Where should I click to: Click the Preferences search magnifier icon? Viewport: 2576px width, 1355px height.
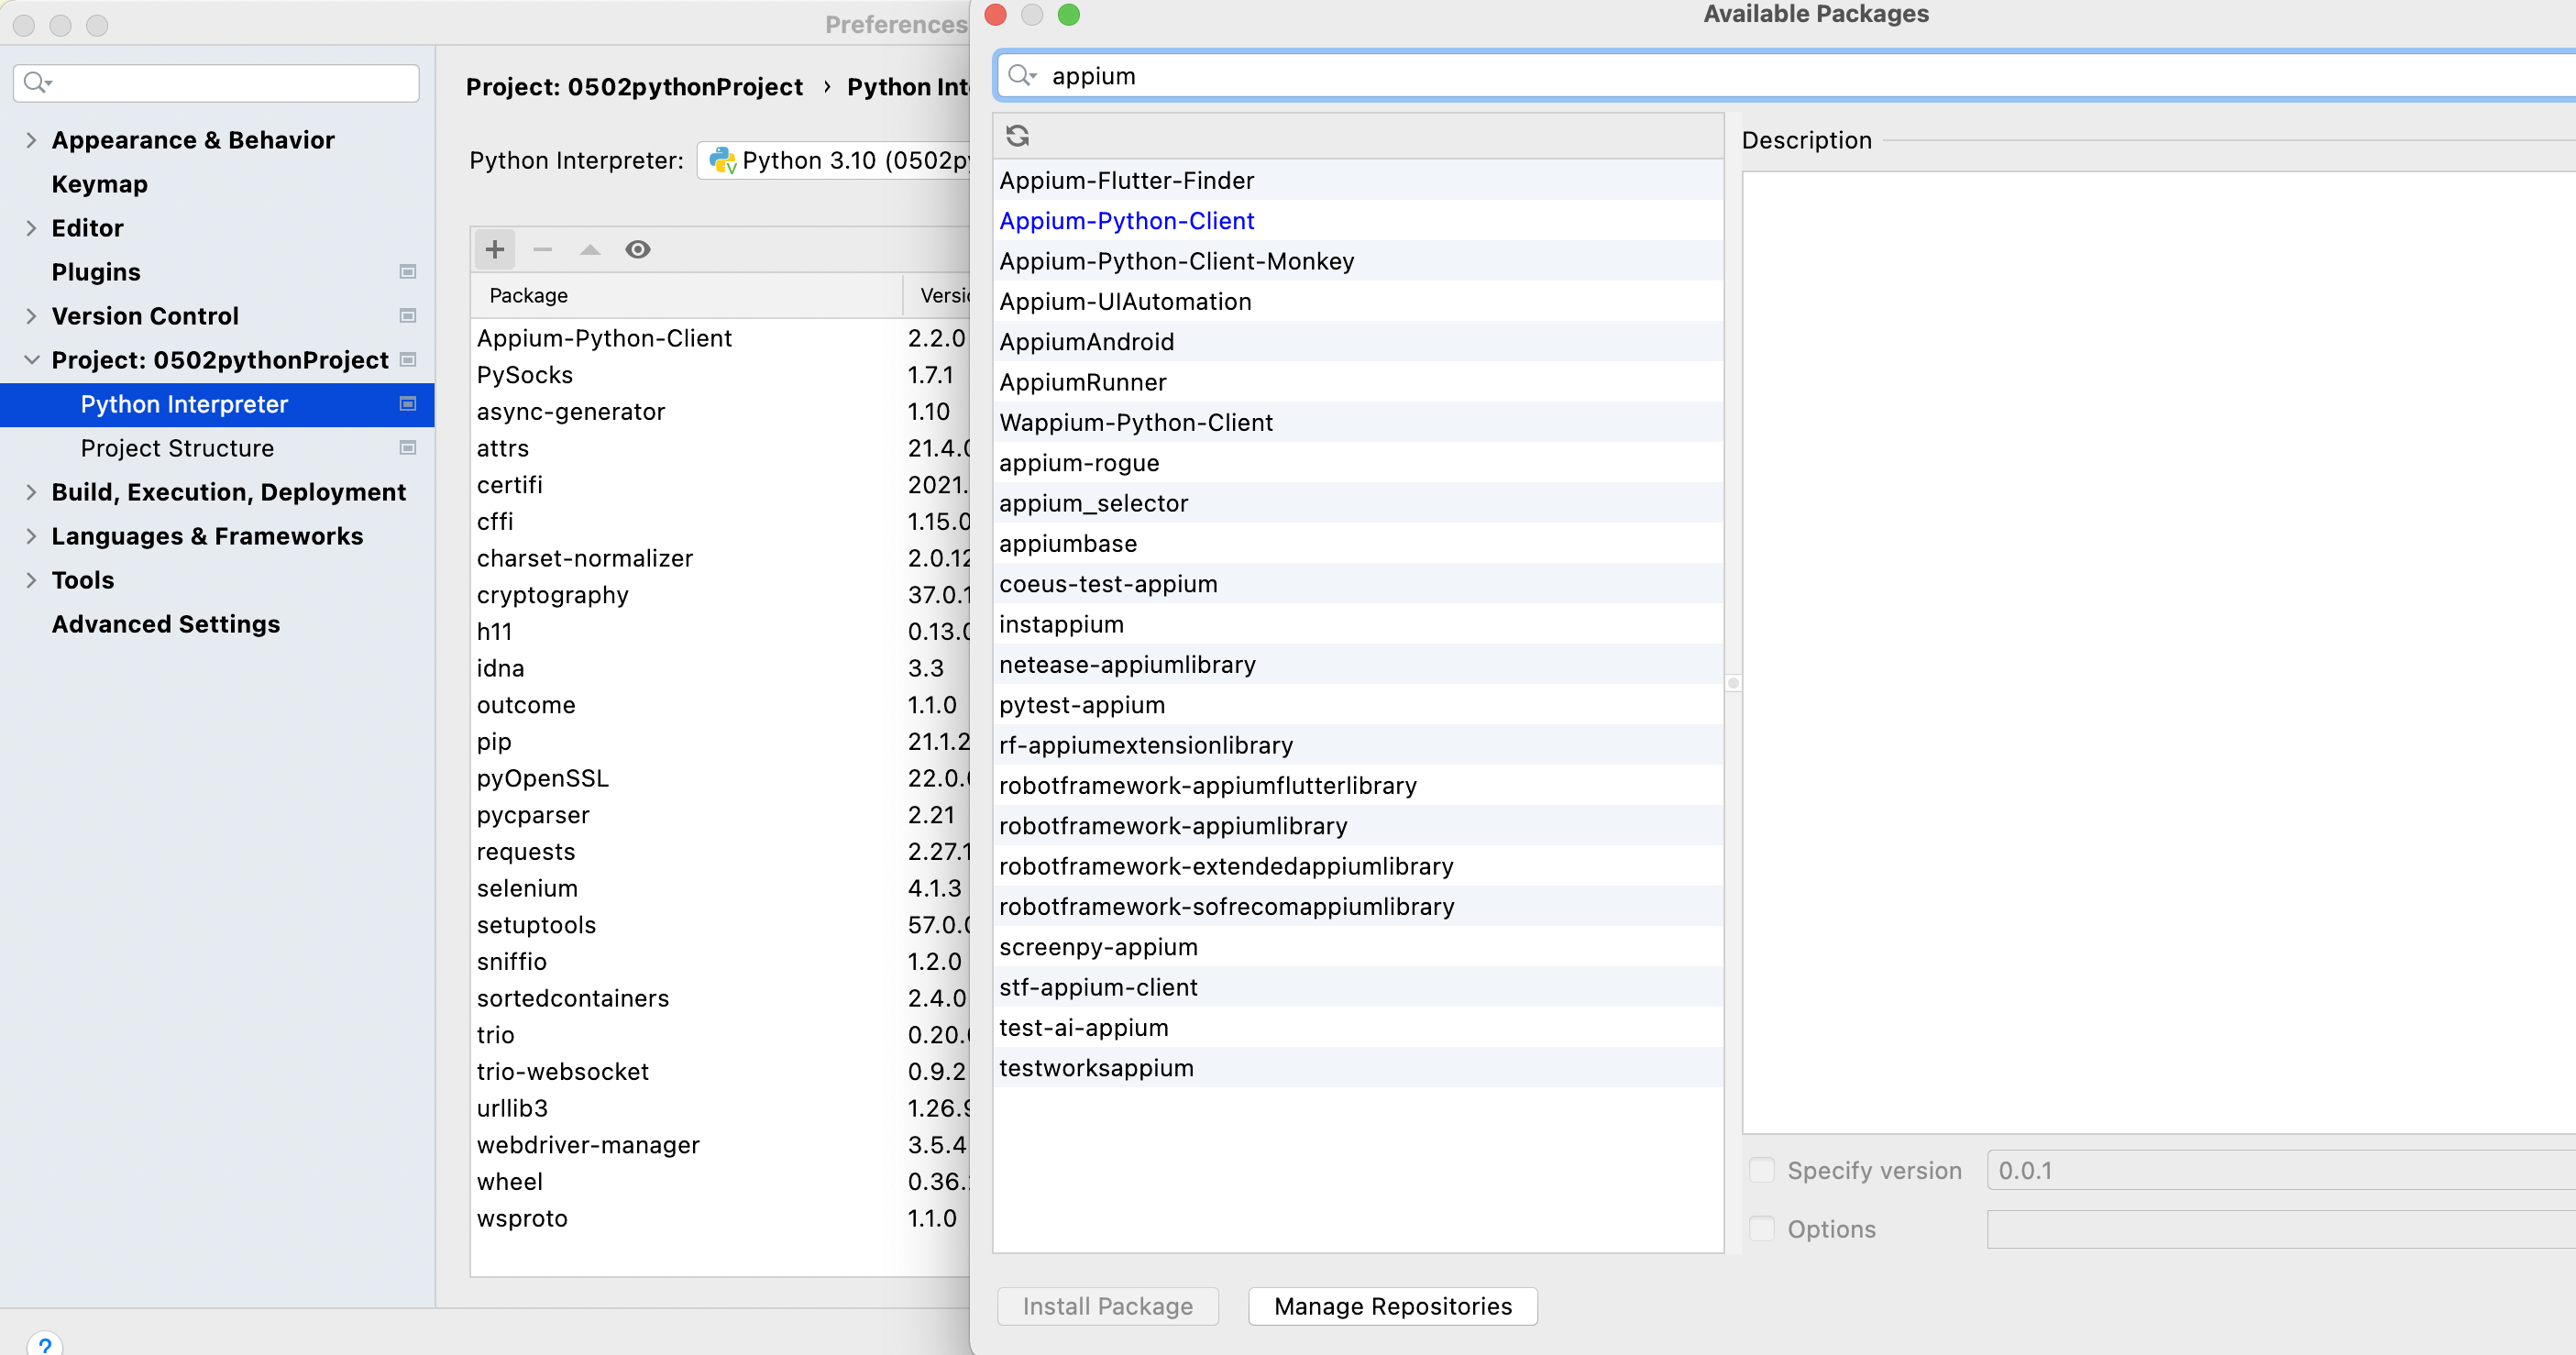click(37, 82)
